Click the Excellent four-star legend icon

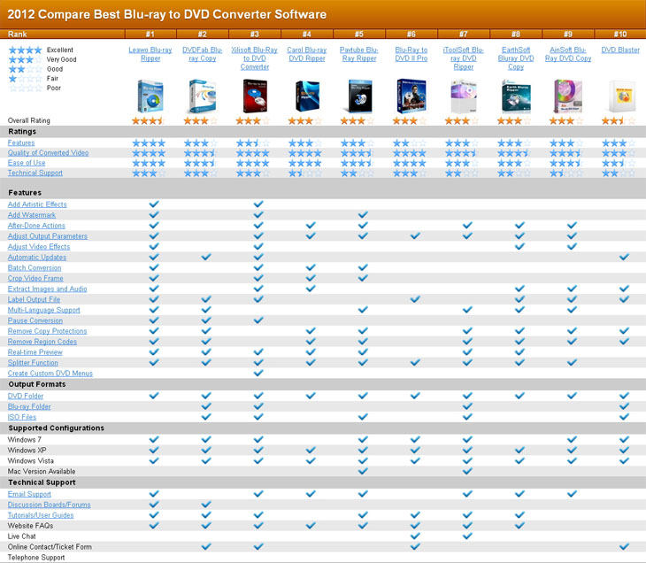(x=26, y=50)
